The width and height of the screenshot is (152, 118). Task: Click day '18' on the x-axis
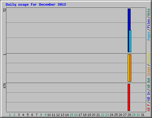[x=85, y=115]
